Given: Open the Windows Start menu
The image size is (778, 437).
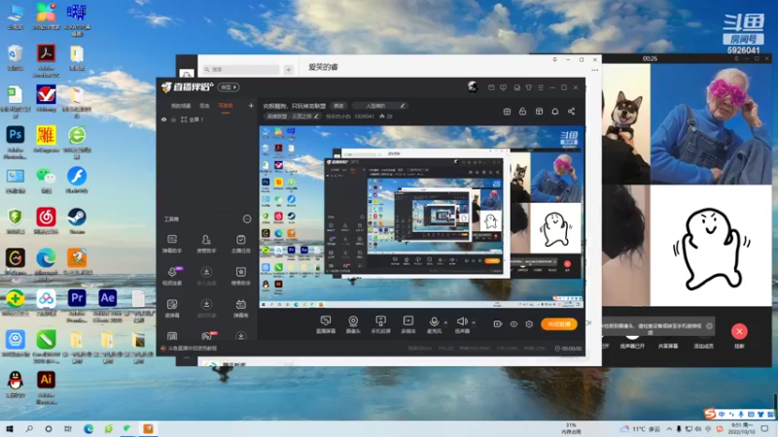Looking at the screenshot, I should pyautogui.click(x=10, y=428).
